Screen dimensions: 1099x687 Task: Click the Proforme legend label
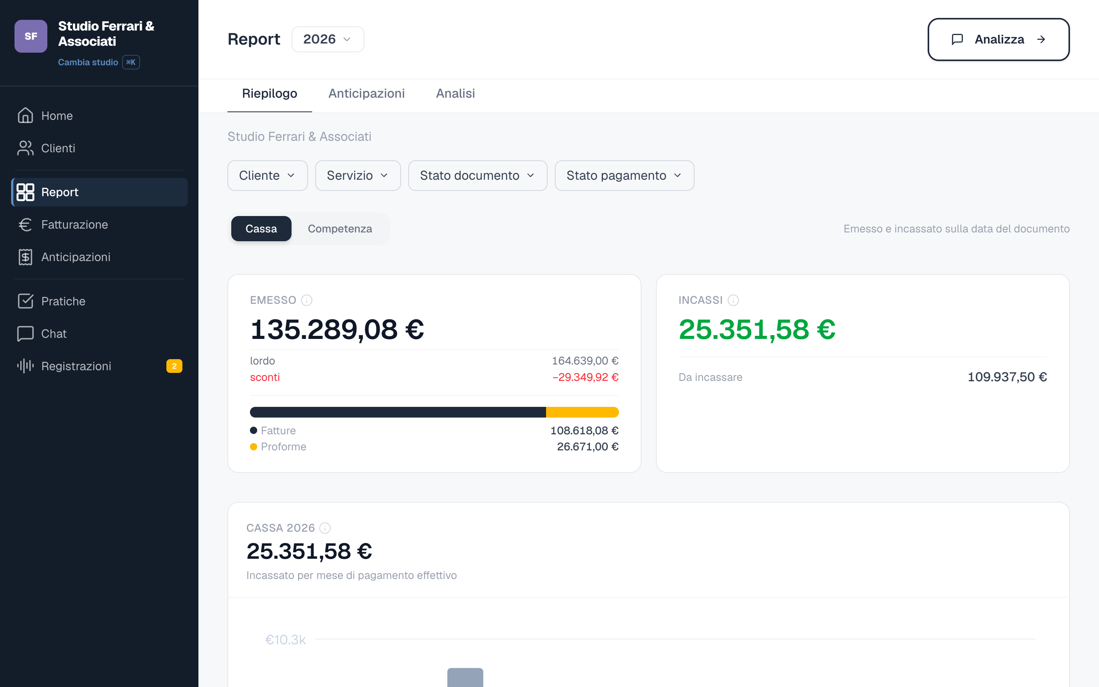284,447
